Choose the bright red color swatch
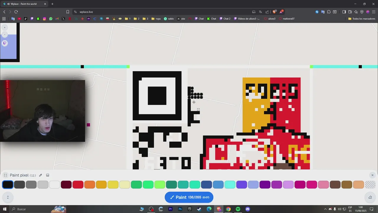 point(78,185)
